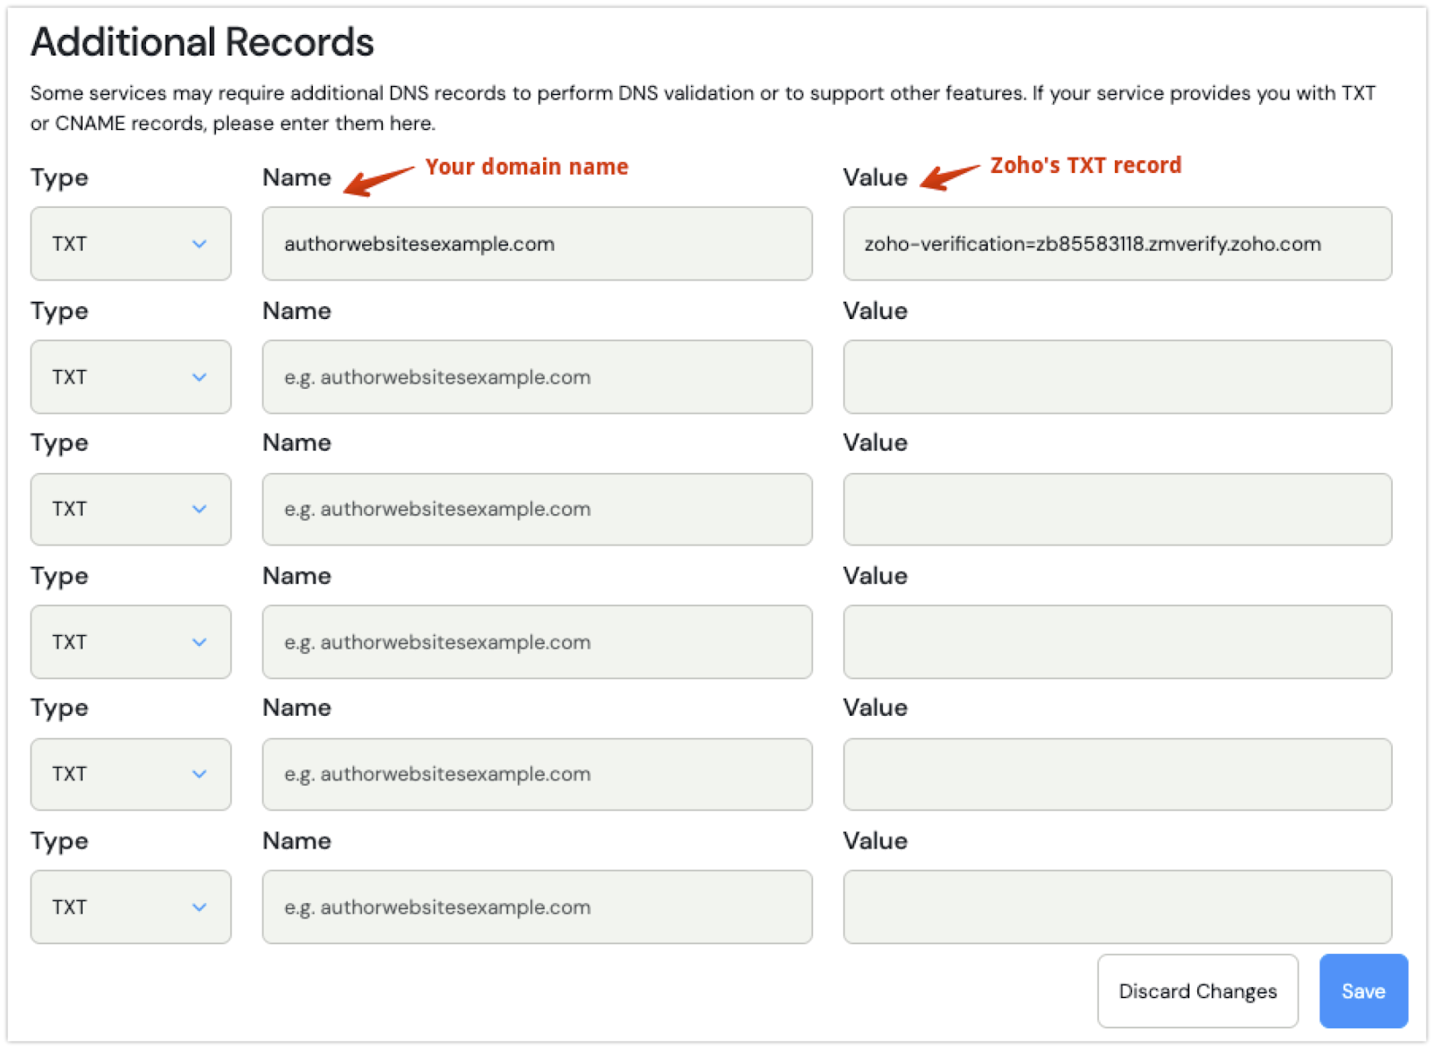Focus the sixth row's Name input field
The height and width of the screenshot is (1049, 1434).
[537, 907]
